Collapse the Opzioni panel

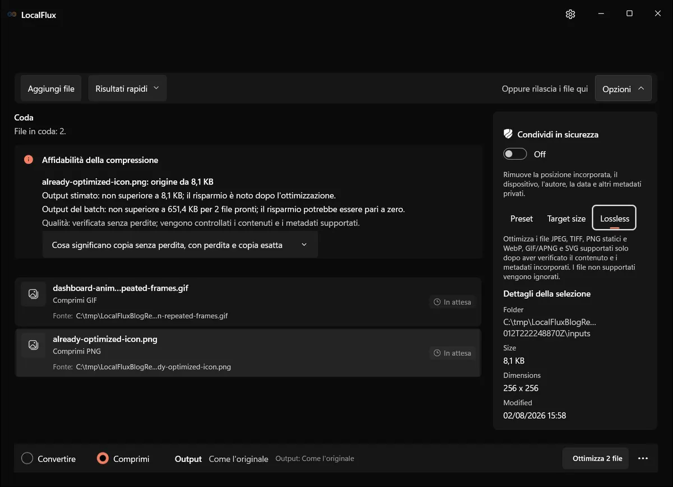[623, 89]
